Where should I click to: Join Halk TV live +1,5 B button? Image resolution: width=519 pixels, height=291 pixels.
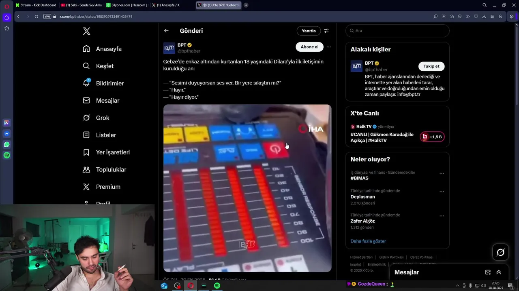[x=432, y=137]
